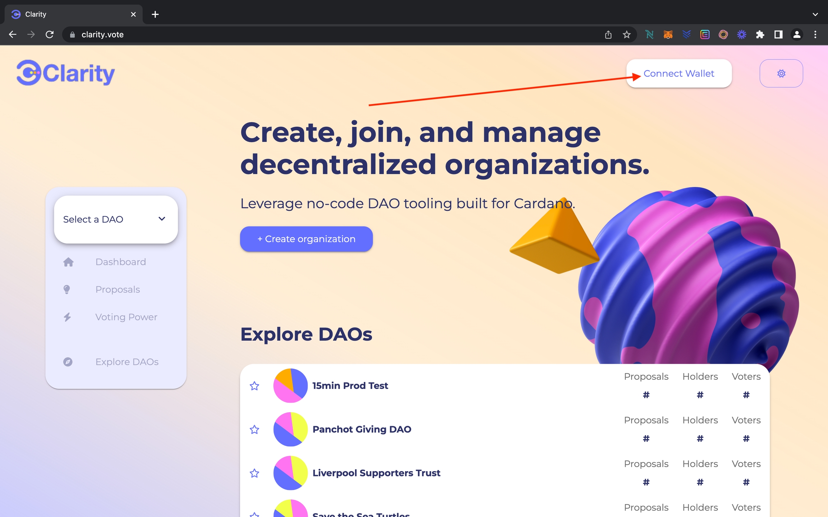
Task: Toggle favorite for Liverpool Supporters Trust
Action: point(254,473)
